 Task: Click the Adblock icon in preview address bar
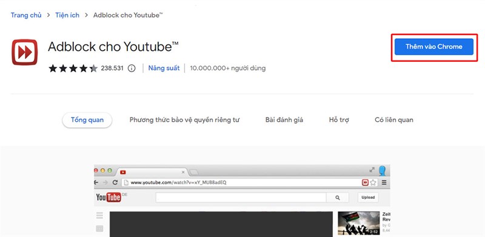point(366,182)
